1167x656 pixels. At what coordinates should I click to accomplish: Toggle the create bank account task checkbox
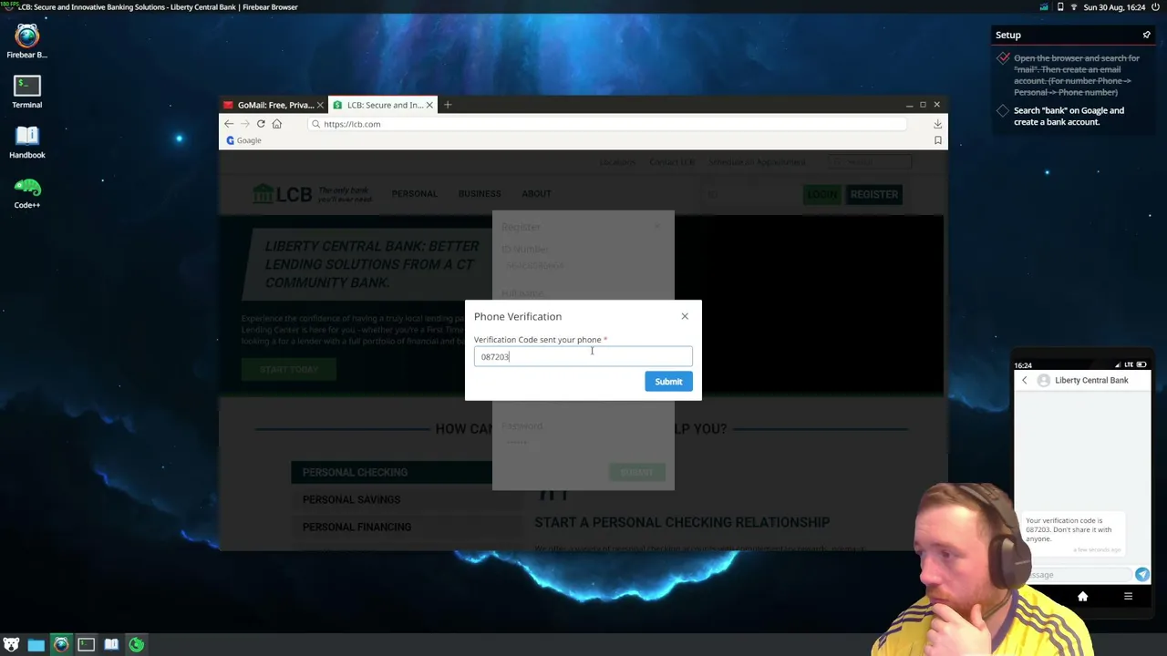(1003, 111)
